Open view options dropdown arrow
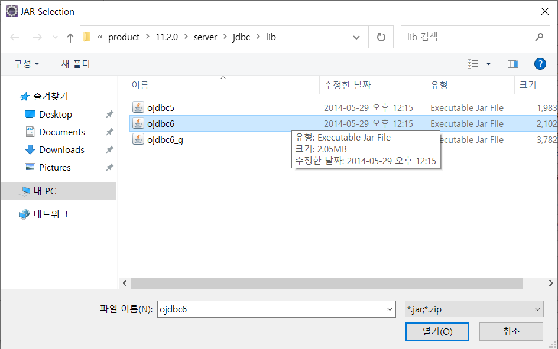The height and width of the screenshot is (349, 558). (488, 64)
